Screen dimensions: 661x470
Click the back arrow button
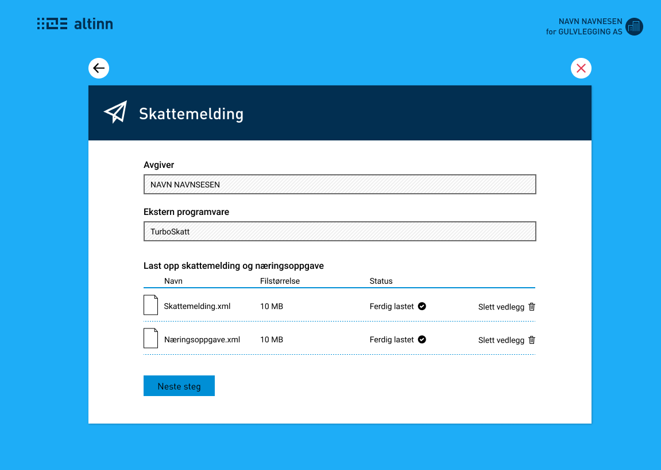coord(98,68)
